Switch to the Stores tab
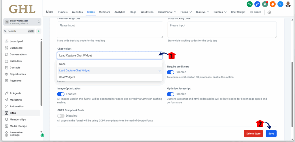Image resolution: width=295 pixels, height=142 pixels. [x=91, y=12]
